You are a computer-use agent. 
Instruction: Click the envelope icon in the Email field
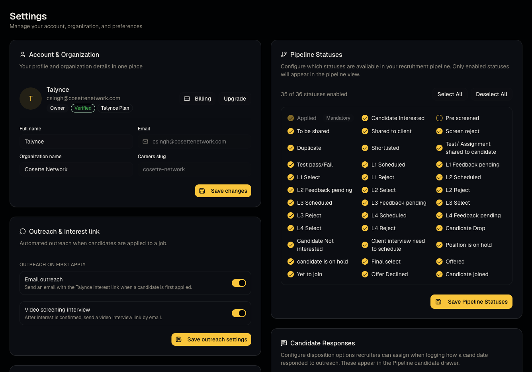point(145,141)
